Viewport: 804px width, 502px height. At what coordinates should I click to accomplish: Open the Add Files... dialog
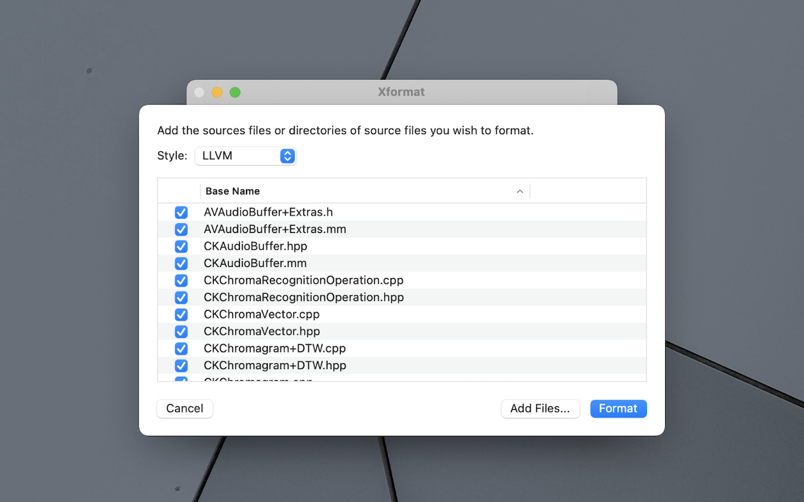click(x=540, y=409)
